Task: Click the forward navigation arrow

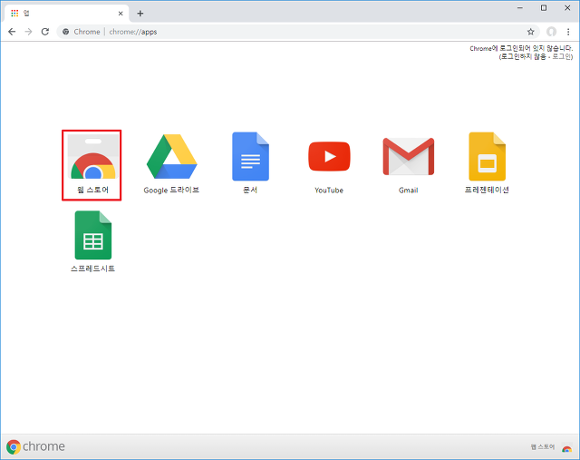Action: (x=28, y=32)
